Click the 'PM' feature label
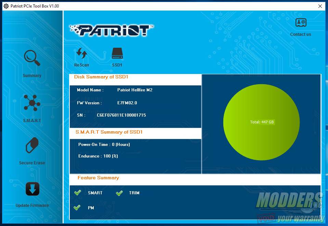328x226 pixels. pyautogui.click(x=91, y=208)
